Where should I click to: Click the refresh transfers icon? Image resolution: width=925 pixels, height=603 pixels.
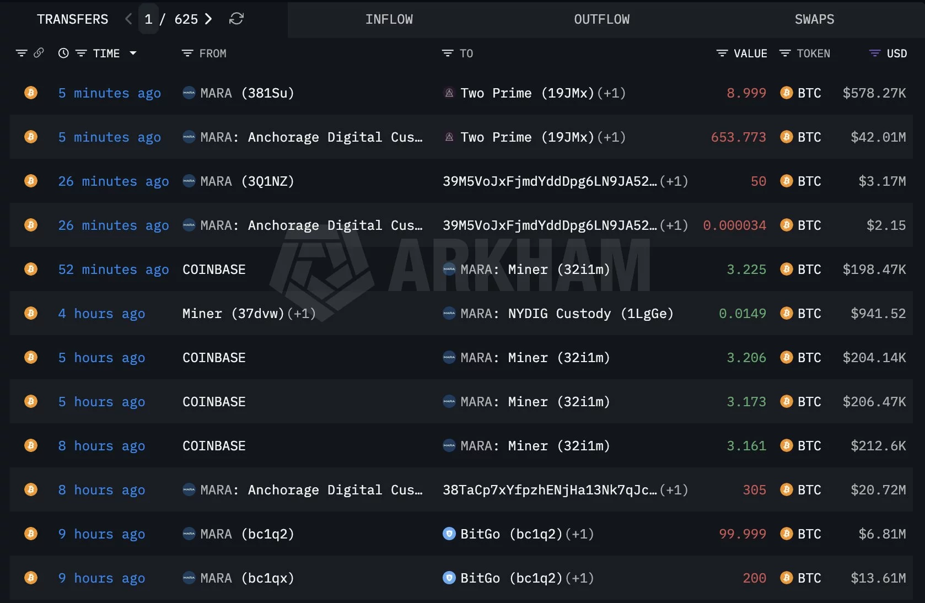coord(236,19)
